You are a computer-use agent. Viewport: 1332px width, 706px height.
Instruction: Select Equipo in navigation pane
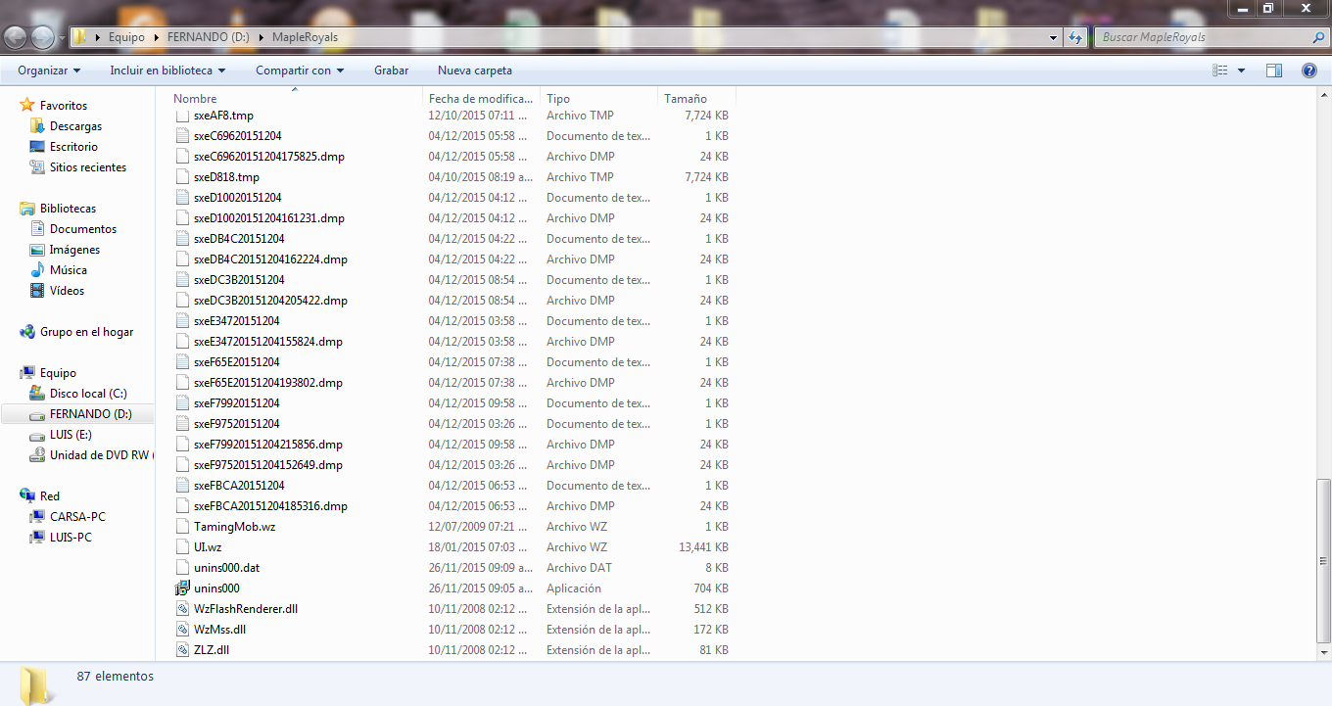58,373
